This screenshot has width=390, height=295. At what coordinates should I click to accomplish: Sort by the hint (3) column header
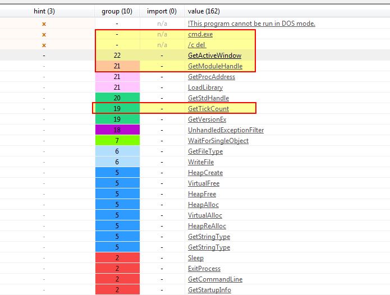coord(44,11)
